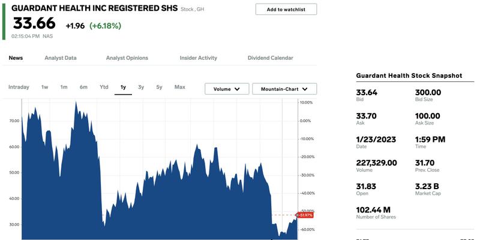Select the 1y chart range
The width and height of the screenshot is (480, 240).
[123, 87]
